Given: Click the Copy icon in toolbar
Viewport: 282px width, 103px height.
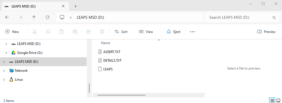Looking at the screenshot, I should pos(48,32).
